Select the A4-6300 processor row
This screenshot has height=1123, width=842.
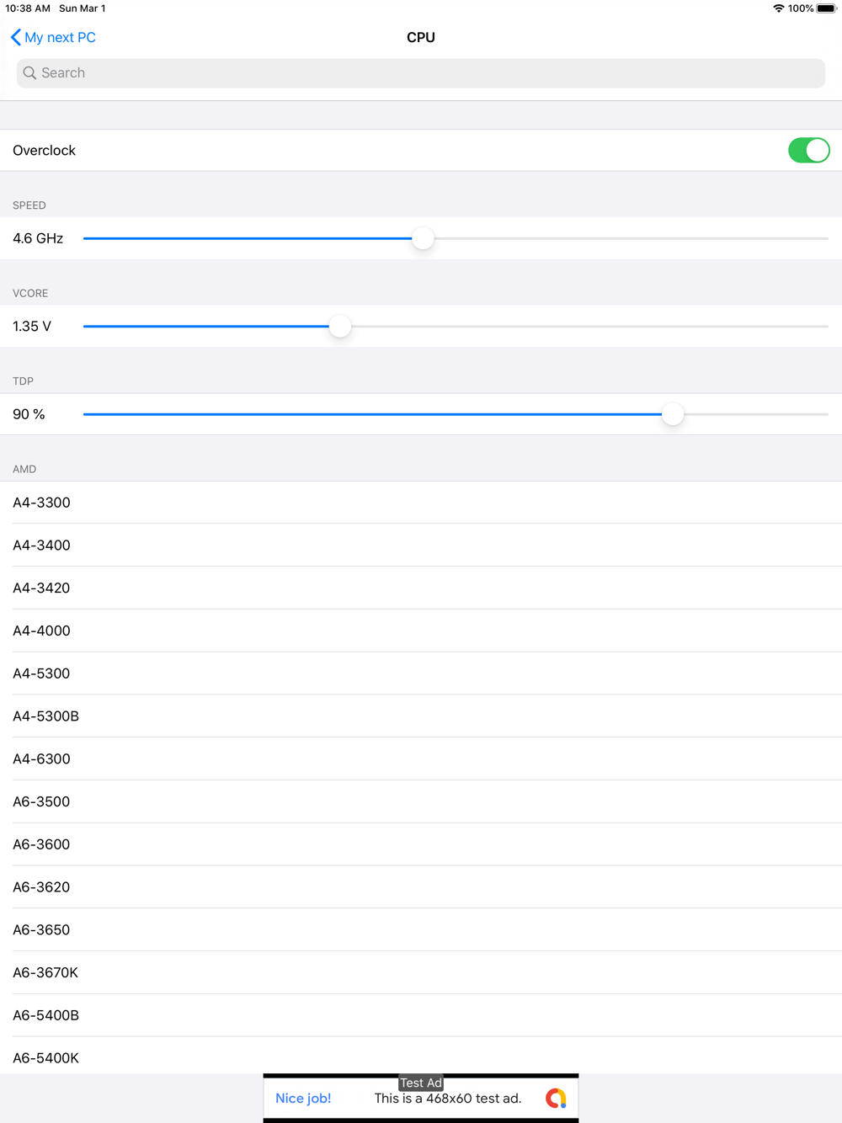pos(421,758)
